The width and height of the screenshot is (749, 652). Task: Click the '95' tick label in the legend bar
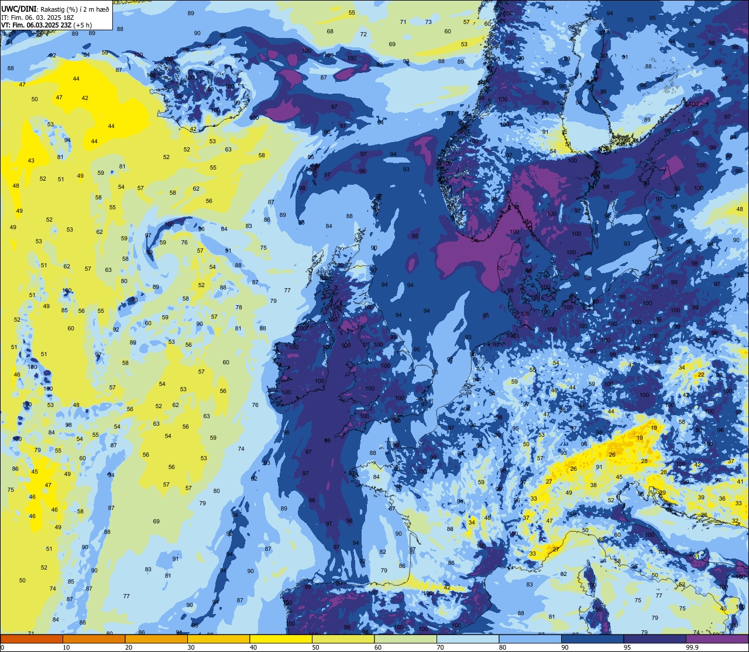[x=627, y=647]
